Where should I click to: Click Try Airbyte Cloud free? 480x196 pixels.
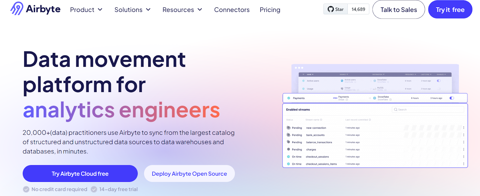(80, 174)
